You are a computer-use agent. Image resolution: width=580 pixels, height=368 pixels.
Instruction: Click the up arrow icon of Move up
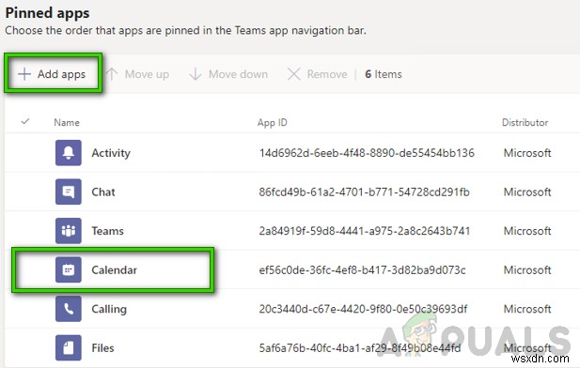click(112, 74)
